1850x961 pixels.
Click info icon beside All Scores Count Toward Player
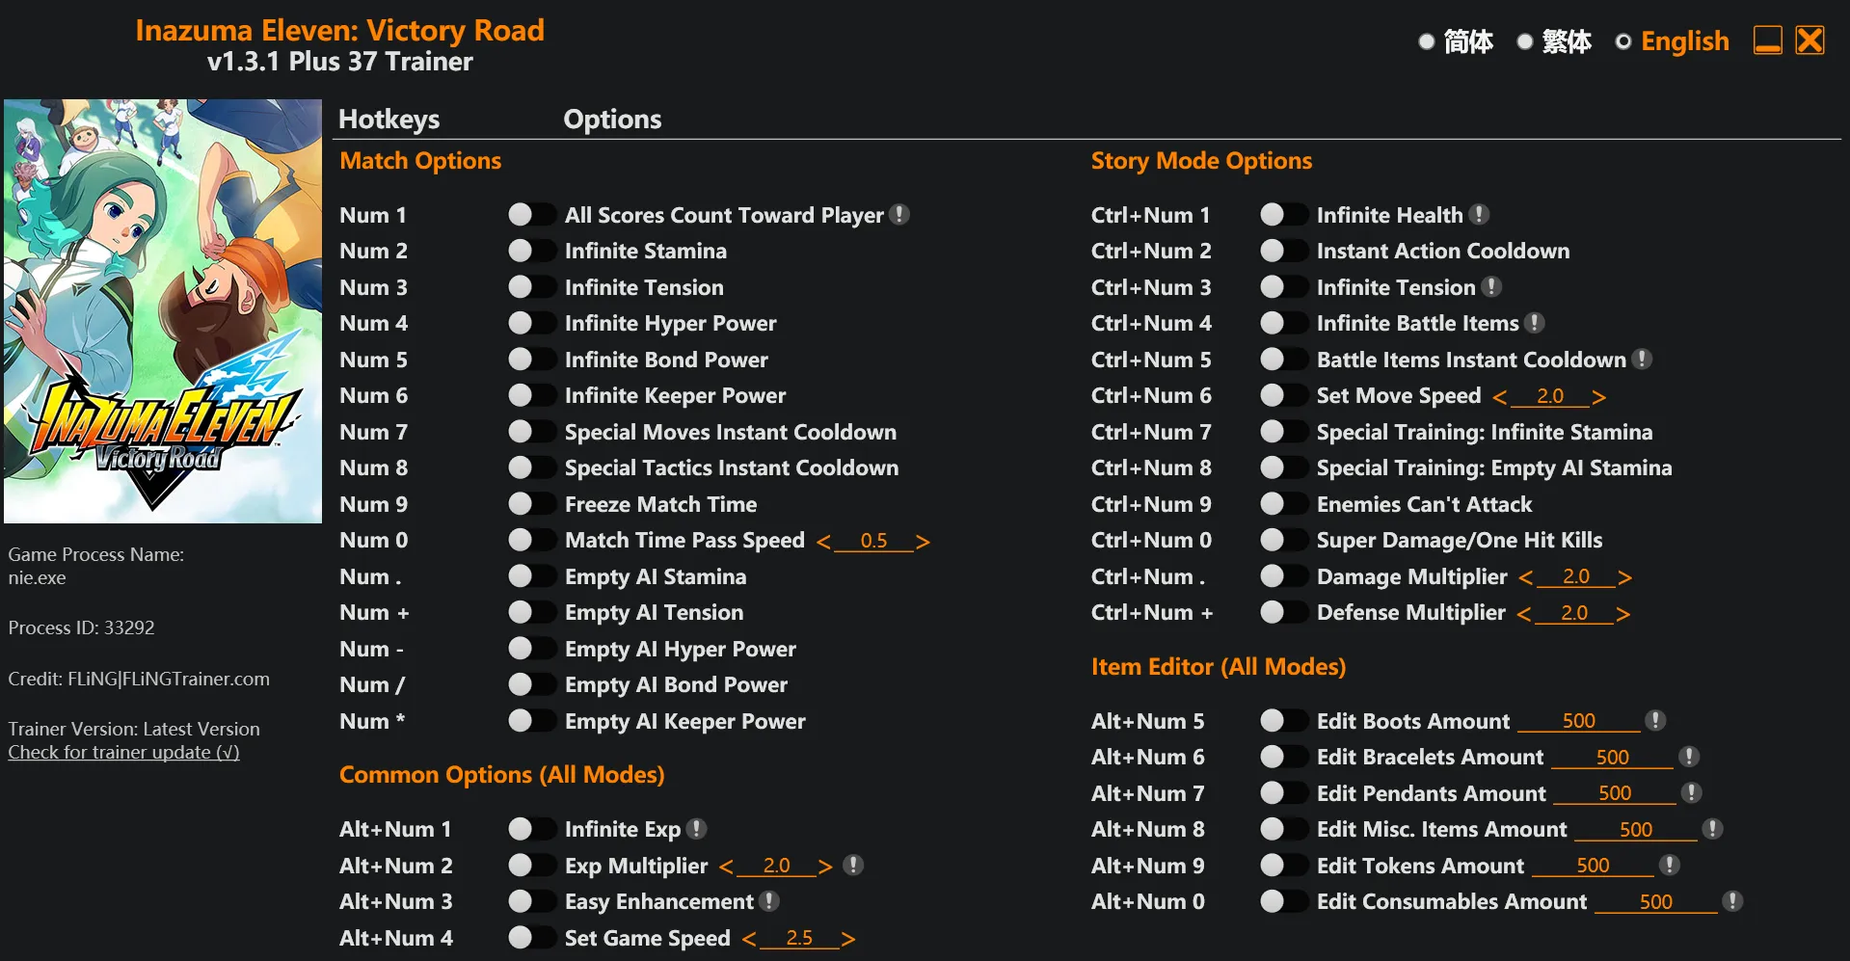[899, 215]
